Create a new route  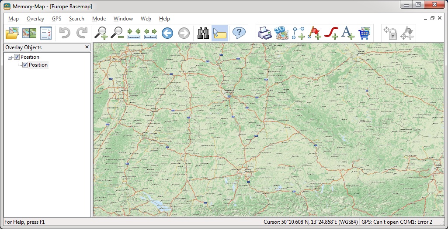coord(298,33)
